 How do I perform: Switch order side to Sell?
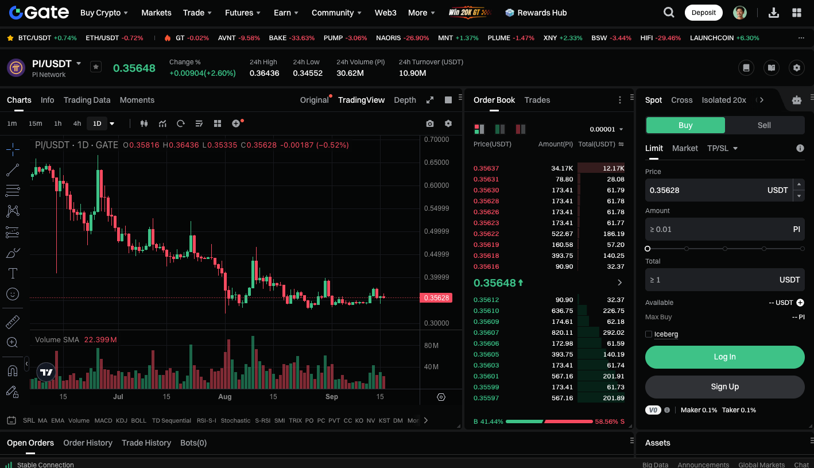pyautogui.click(x=765, y=125)
